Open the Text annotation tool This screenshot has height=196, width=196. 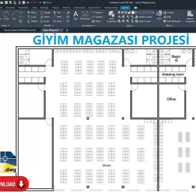pos(76,15)
